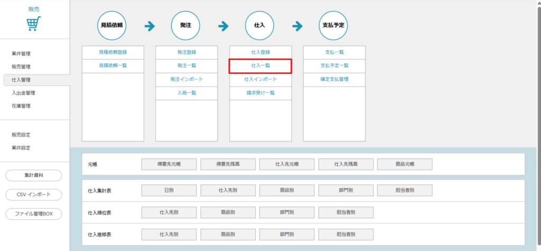Open the ファイル管理BOX button
The height and width of the screenshot is (251, 541).
(34, 214)
